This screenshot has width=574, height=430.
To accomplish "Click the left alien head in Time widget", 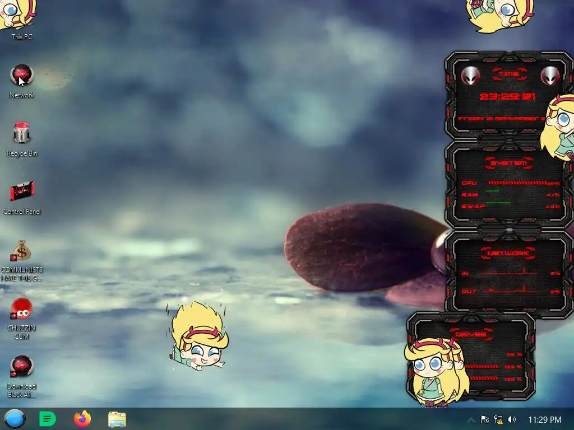I will coord(470,76).
